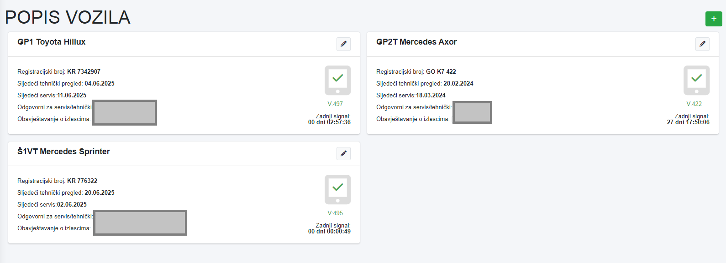Edit the GP1 Toyota Hillux vehicle
The height and width of the screenshot is (263, 726).
[343, 44]
